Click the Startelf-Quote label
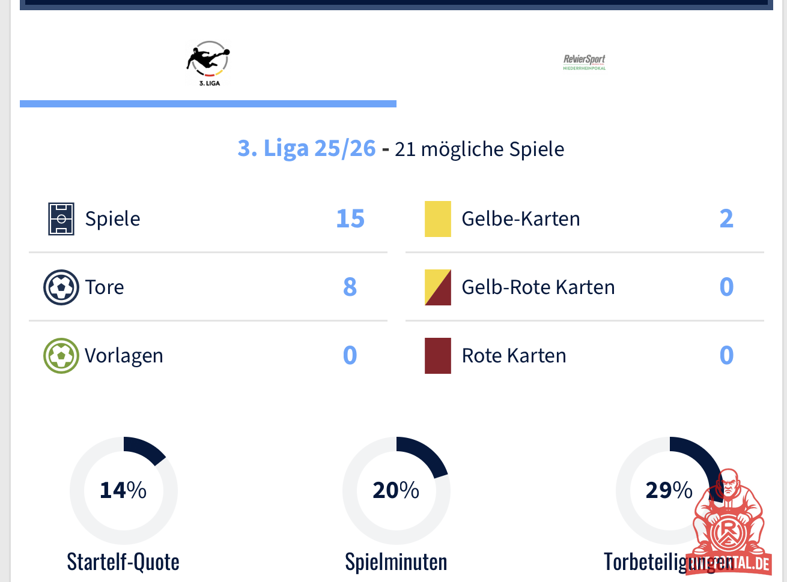 (x=123, y=562)
